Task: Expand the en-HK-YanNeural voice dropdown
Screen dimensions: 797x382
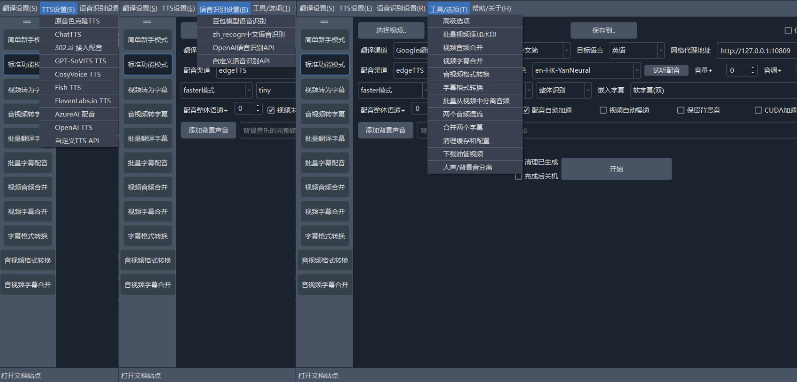Action: 637,70
